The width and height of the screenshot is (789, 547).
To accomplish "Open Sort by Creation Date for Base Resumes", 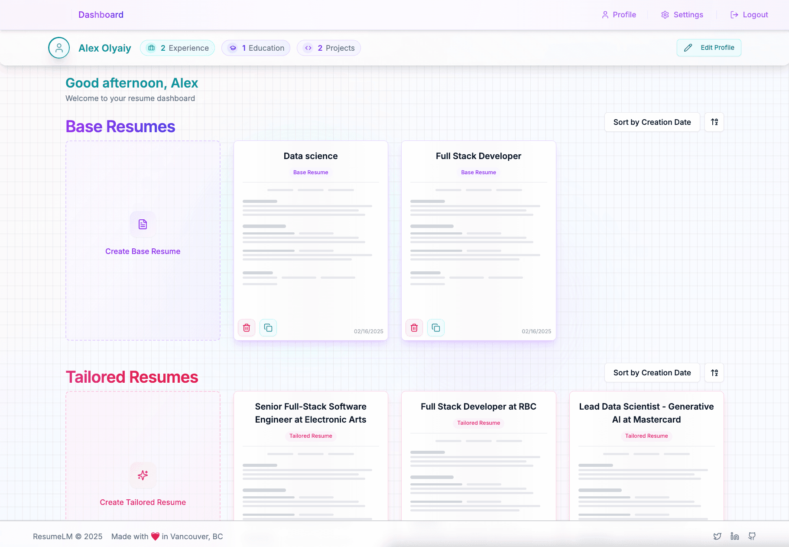I will (x=652, y=122).
